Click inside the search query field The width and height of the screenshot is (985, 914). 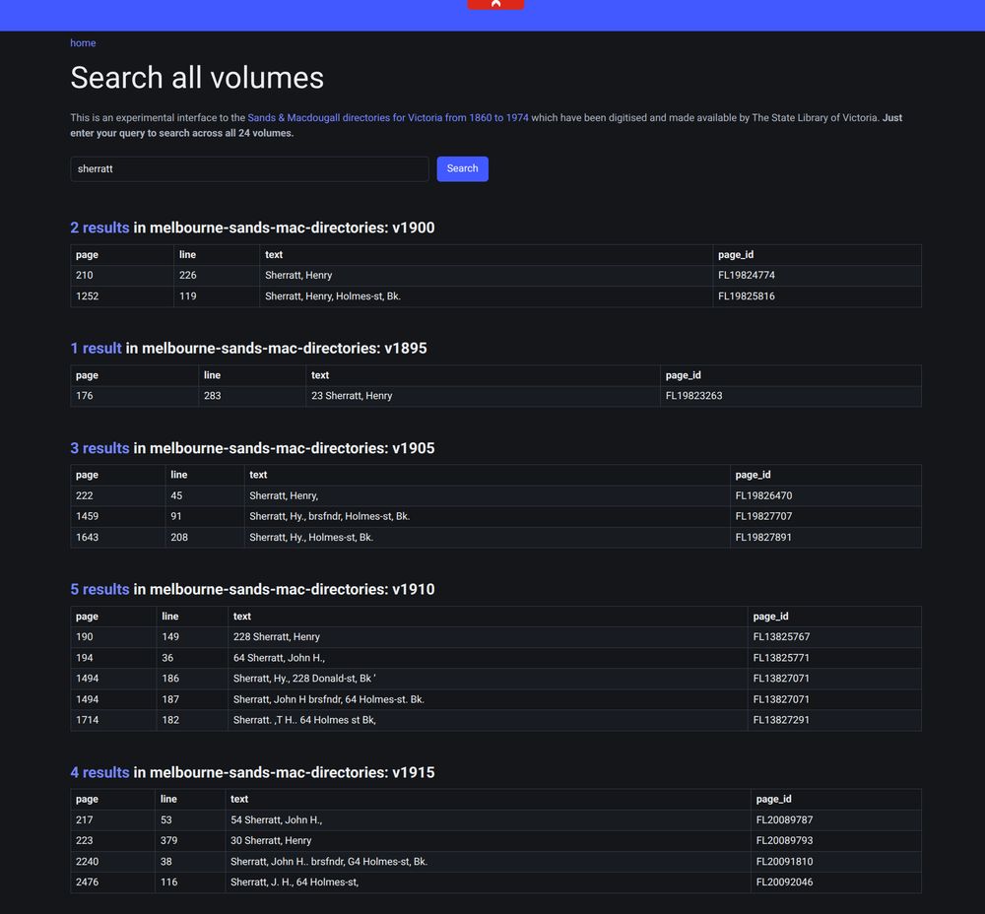(x=248, y=168)
